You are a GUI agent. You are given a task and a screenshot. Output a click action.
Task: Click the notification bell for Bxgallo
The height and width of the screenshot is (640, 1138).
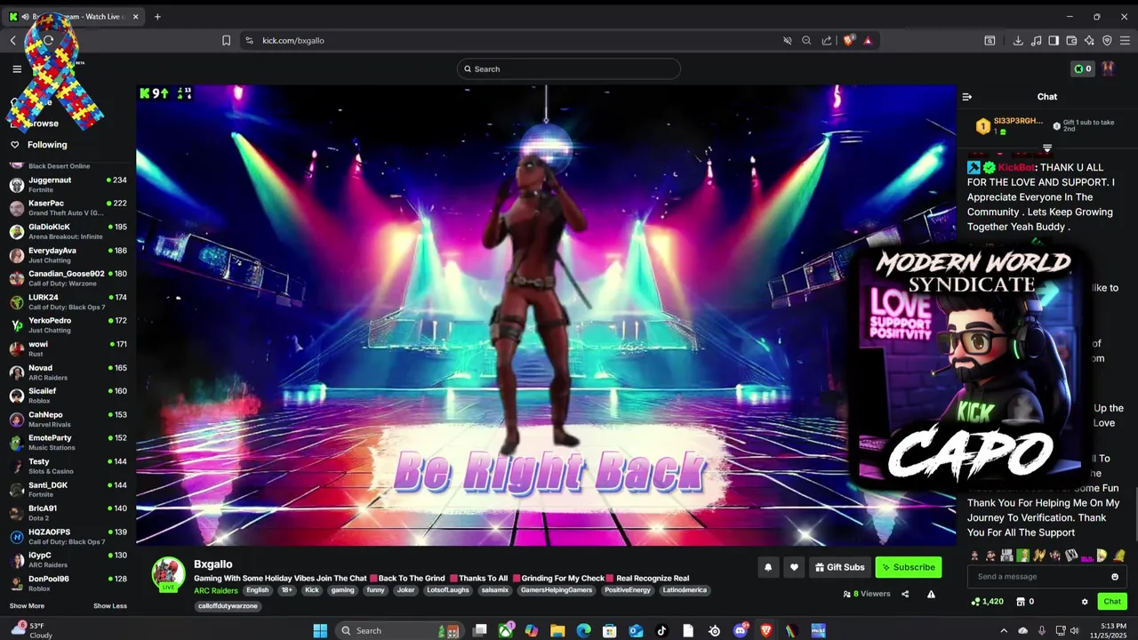(768, 567)
